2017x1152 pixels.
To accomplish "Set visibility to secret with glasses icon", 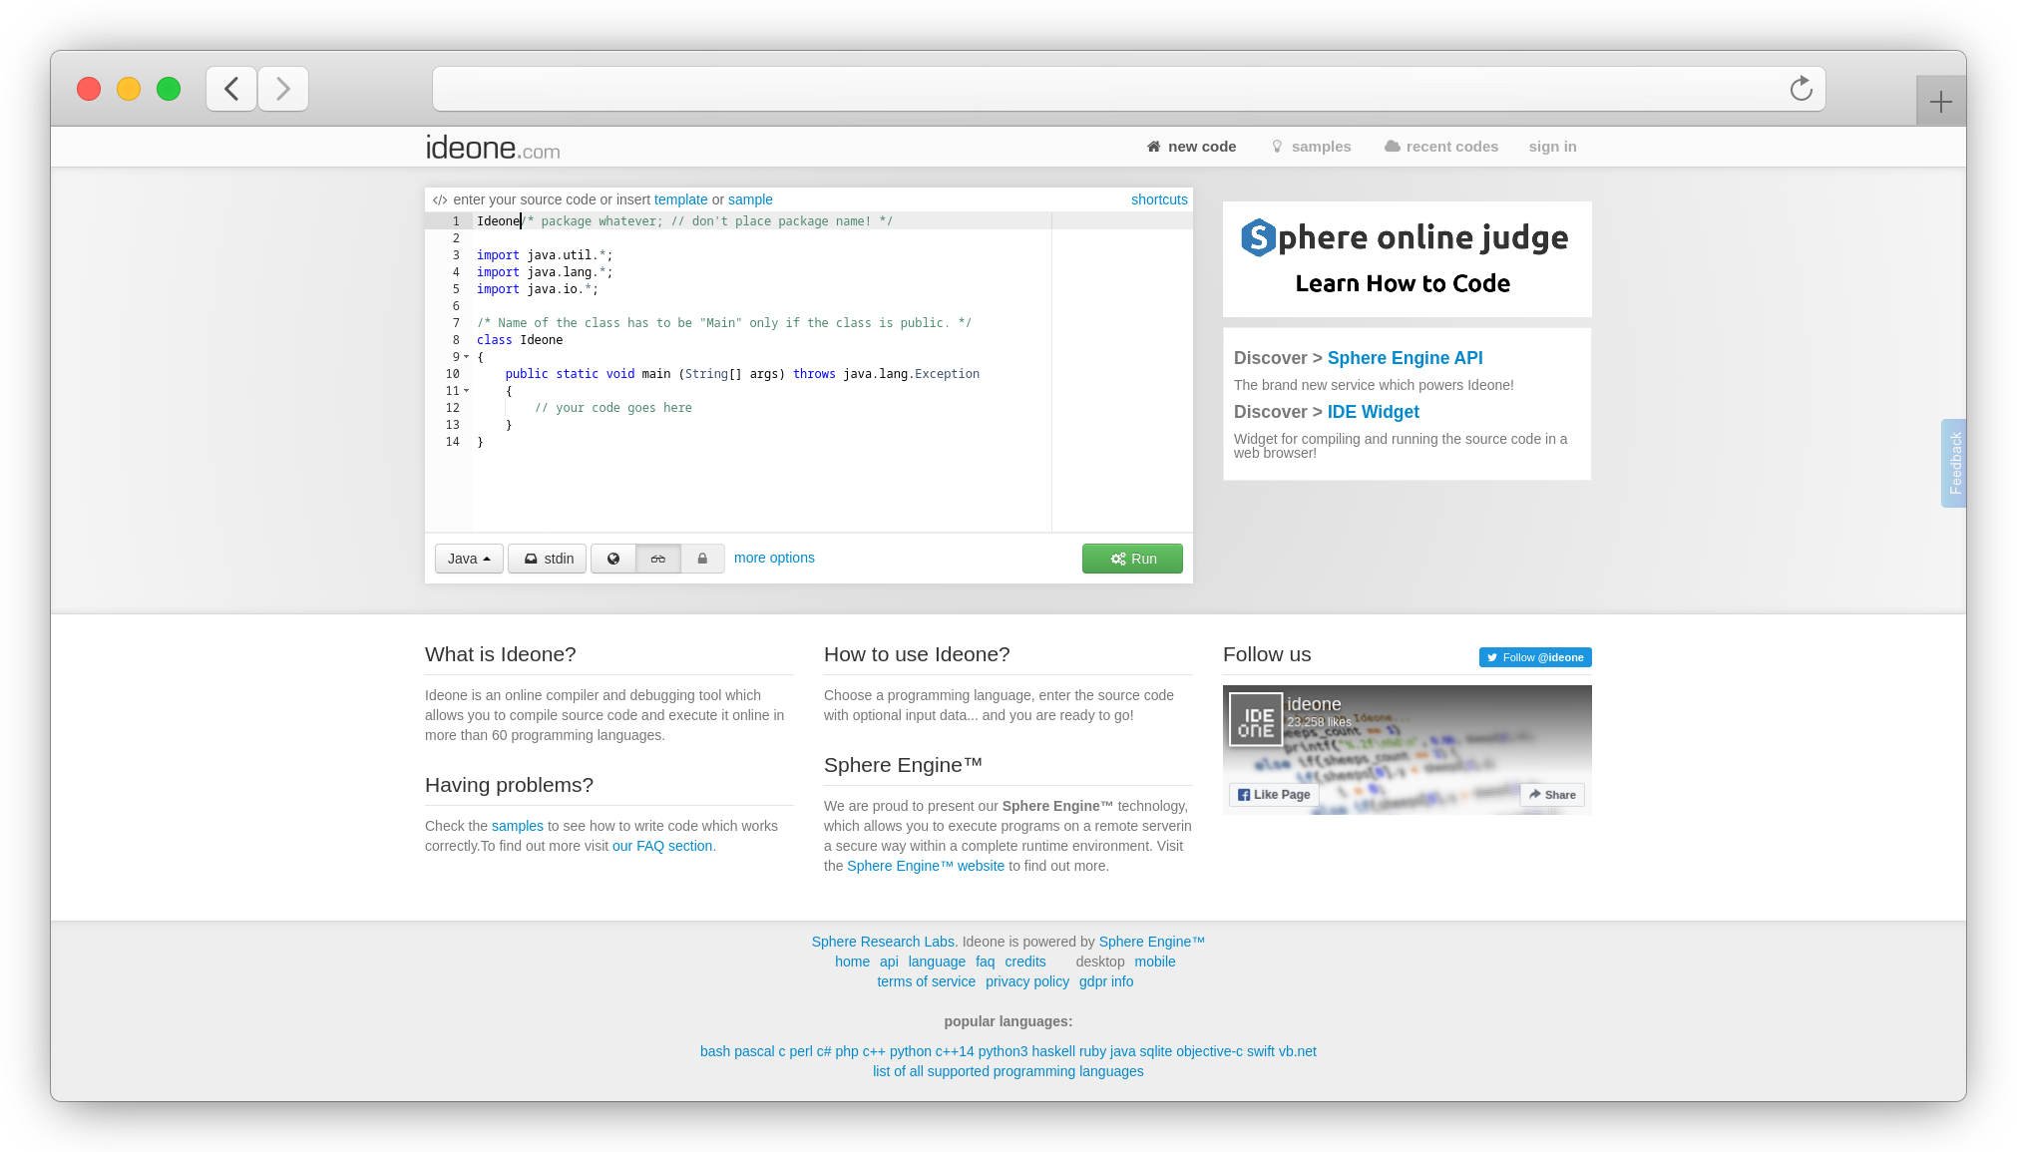I will 658,559.
